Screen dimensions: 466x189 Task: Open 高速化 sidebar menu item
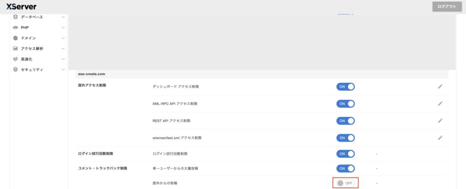point(39,59)
